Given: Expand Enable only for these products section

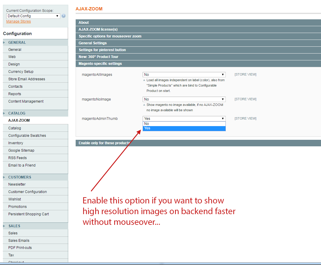Looking at the screenshot, I should tap(198, 143).
